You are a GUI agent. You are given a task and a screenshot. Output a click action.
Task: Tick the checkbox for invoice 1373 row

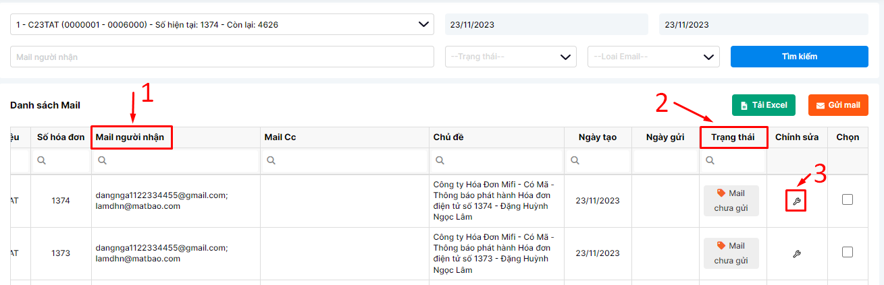click(x=848, y=252)
